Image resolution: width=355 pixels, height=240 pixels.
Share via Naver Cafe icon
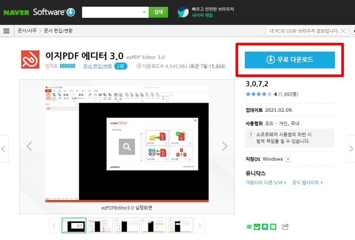point(257,227)
